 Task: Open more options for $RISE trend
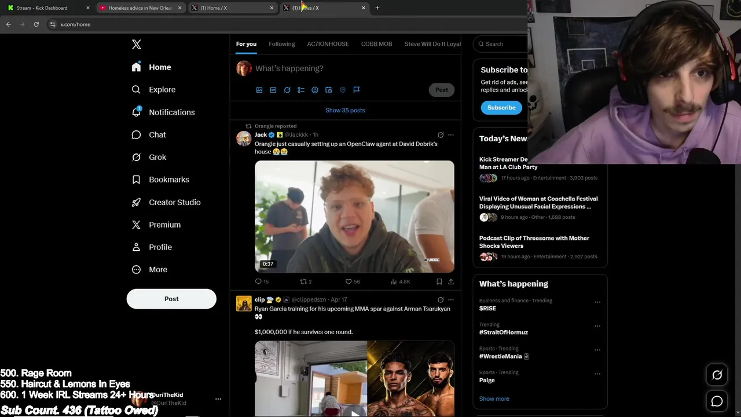pyautogui.click(x=597, y=302)
